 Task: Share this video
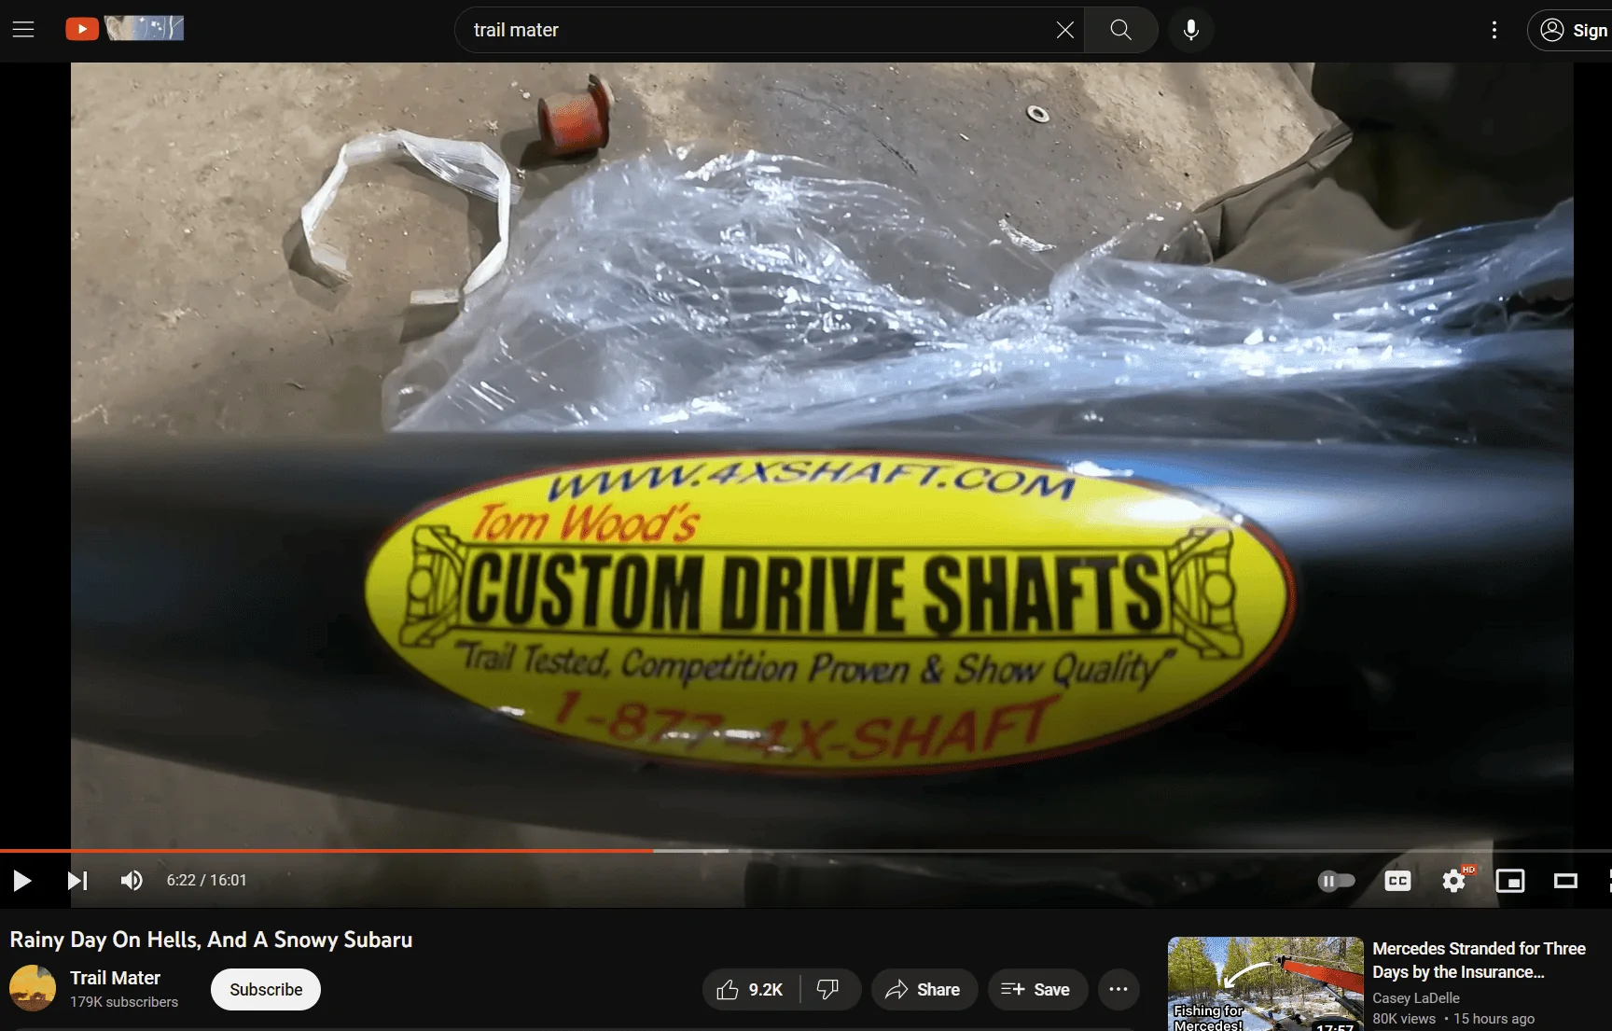pos(924,990)
